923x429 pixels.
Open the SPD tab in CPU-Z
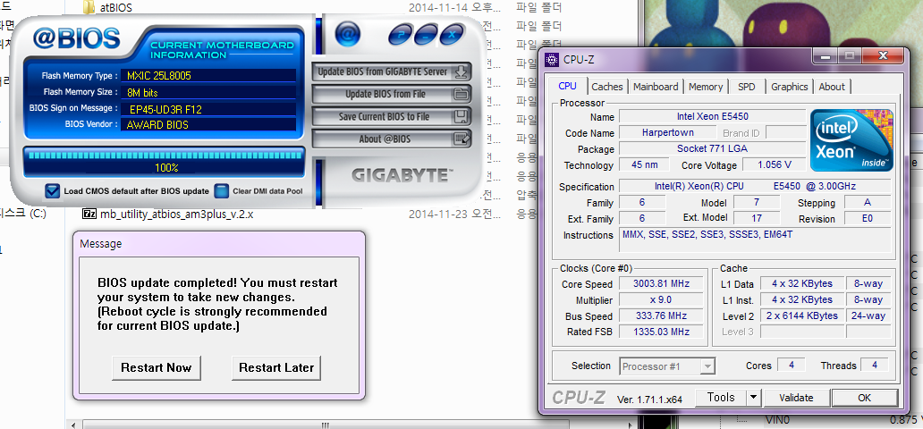point(747,87)
